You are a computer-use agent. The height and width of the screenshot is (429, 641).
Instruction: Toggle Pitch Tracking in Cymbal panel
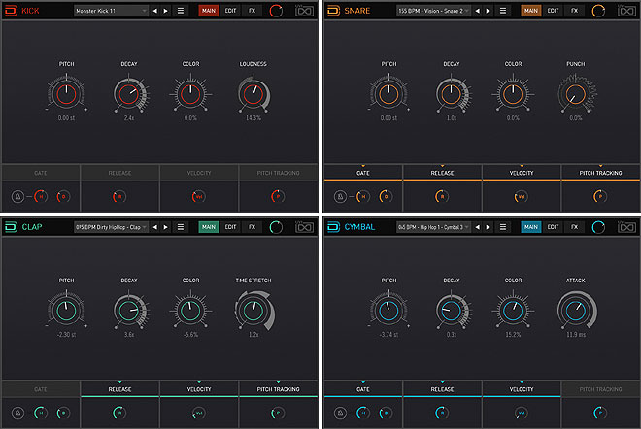[x=600, y=388]
